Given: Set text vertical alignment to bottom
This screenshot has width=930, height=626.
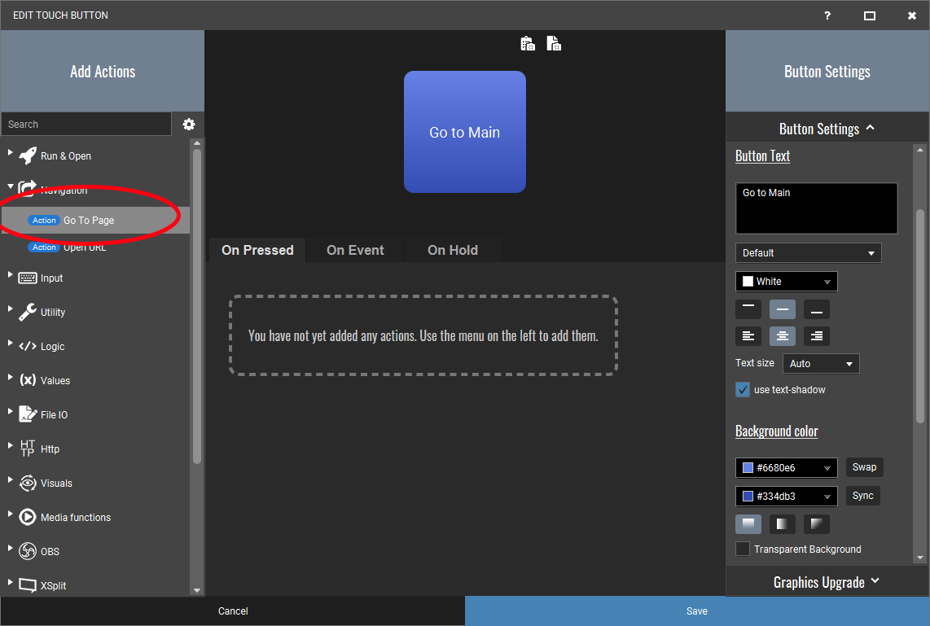Looking at the screenshot, I should (x=816, y=309).
